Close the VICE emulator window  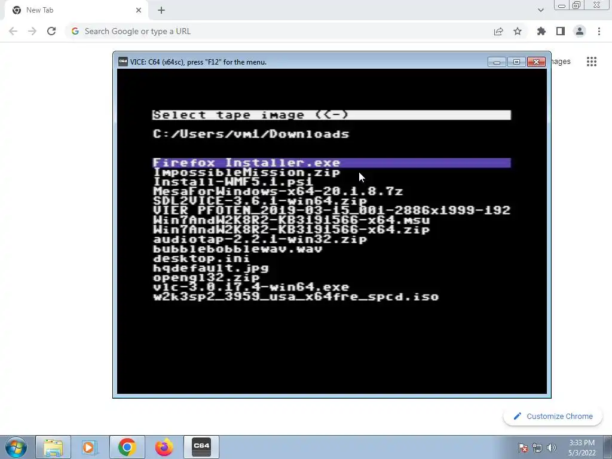coord(536,62)
